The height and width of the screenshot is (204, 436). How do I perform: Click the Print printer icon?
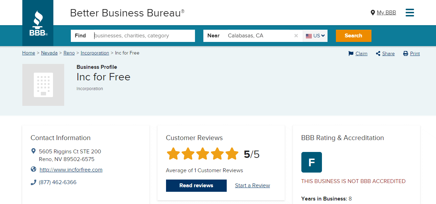(406, 53)
